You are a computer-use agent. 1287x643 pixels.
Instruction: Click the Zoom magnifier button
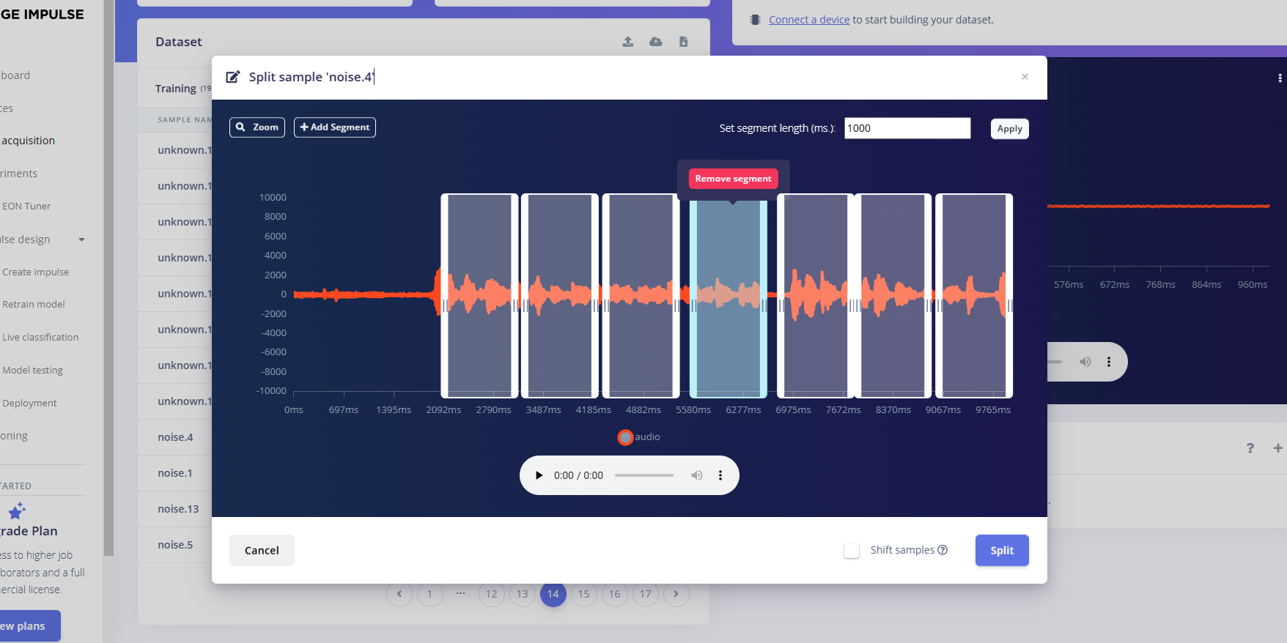point(257,127)
